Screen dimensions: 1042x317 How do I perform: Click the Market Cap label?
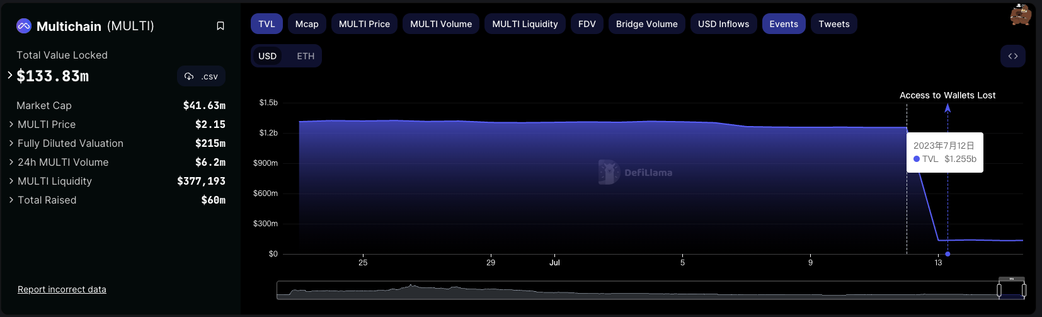[x=44, y=105]
